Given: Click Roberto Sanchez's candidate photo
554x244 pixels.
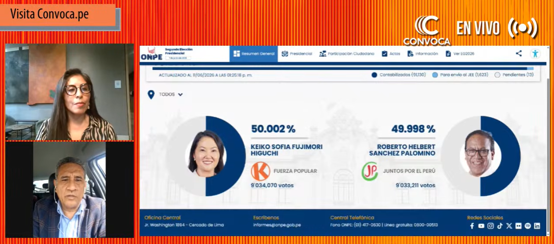Looking at the screenshot, I should [480, 154].
